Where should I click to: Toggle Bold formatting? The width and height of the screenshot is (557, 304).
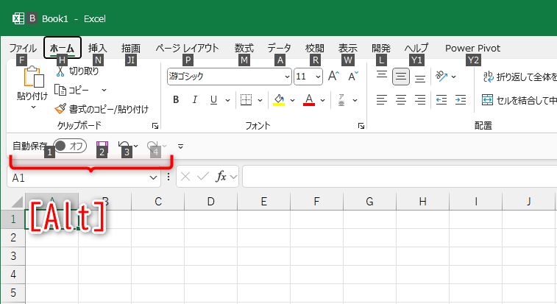176,100
